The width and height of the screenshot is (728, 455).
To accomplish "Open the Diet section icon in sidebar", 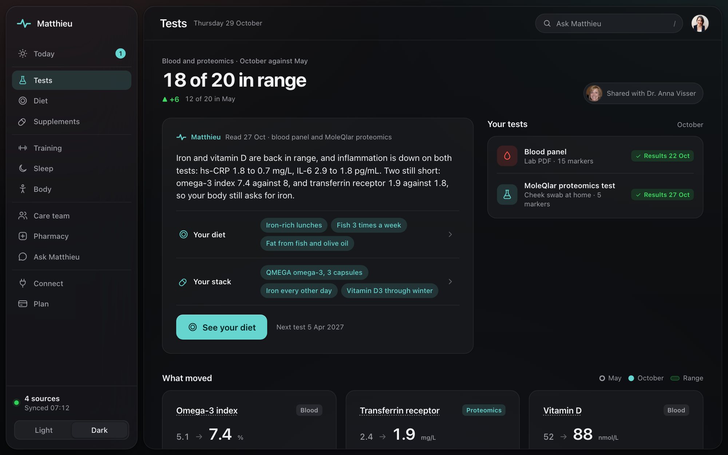I will (x=23, y=101).
